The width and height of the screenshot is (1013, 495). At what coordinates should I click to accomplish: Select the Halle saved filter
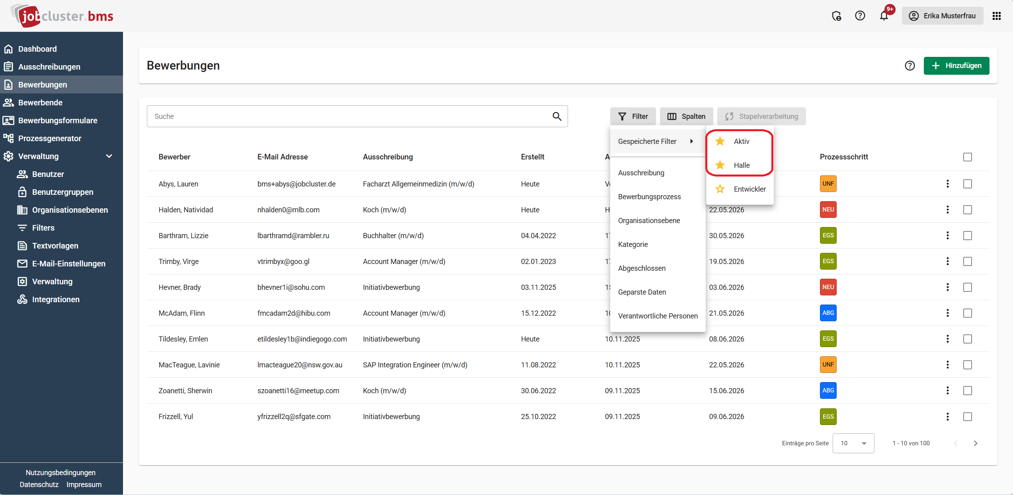742,165
